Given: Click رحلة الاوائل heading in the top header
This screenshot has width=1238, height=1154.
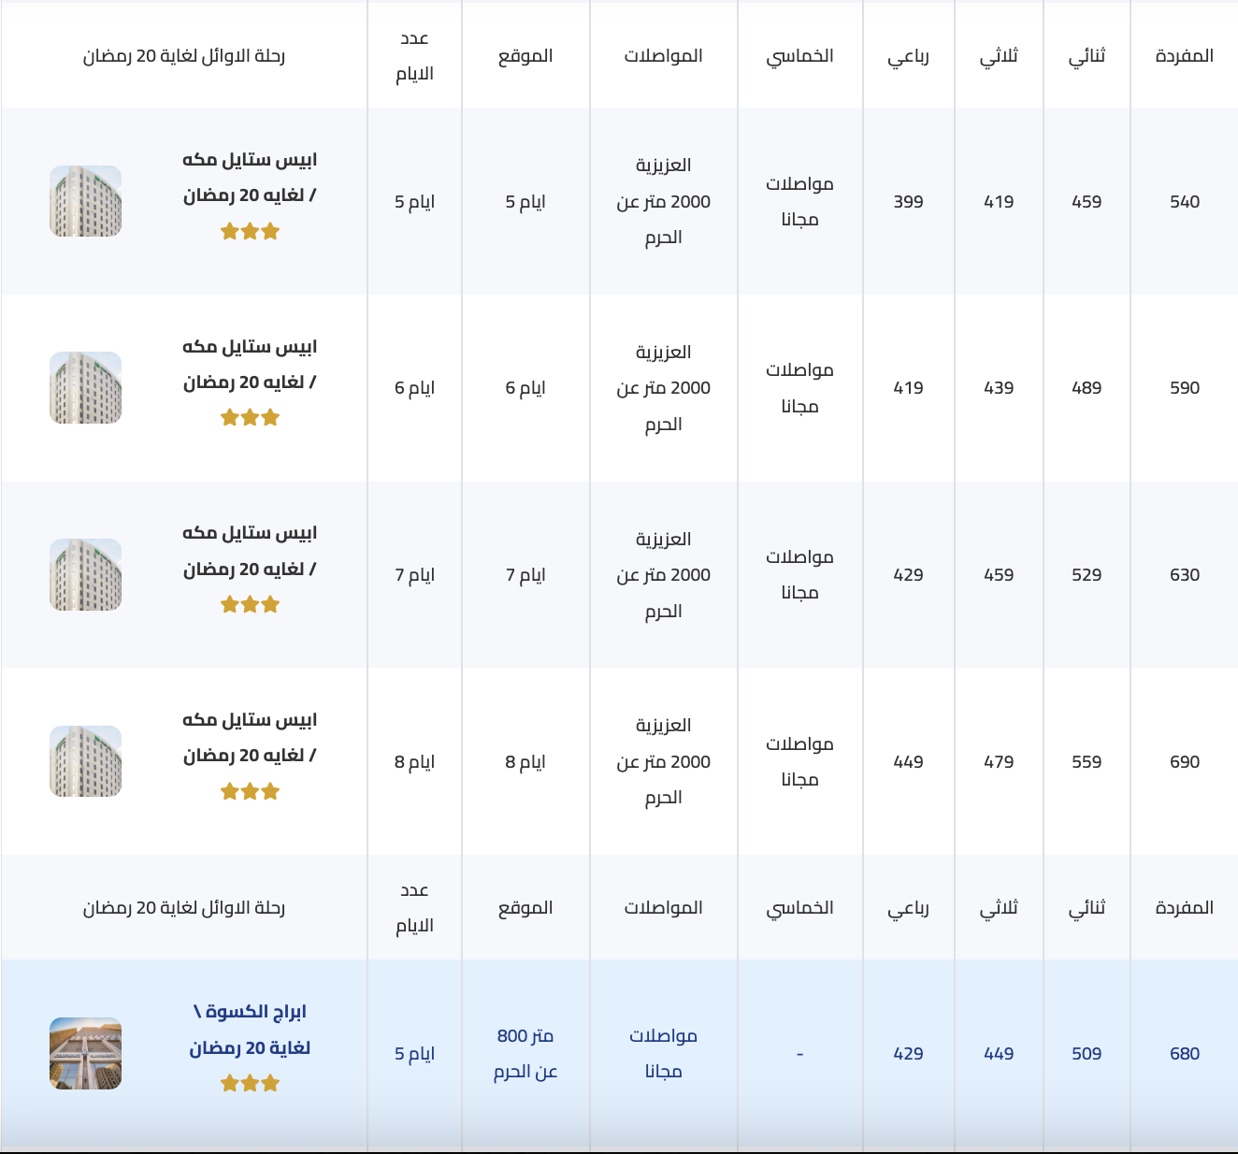Looking at the screenshot, I should click(x=184, y=56).
